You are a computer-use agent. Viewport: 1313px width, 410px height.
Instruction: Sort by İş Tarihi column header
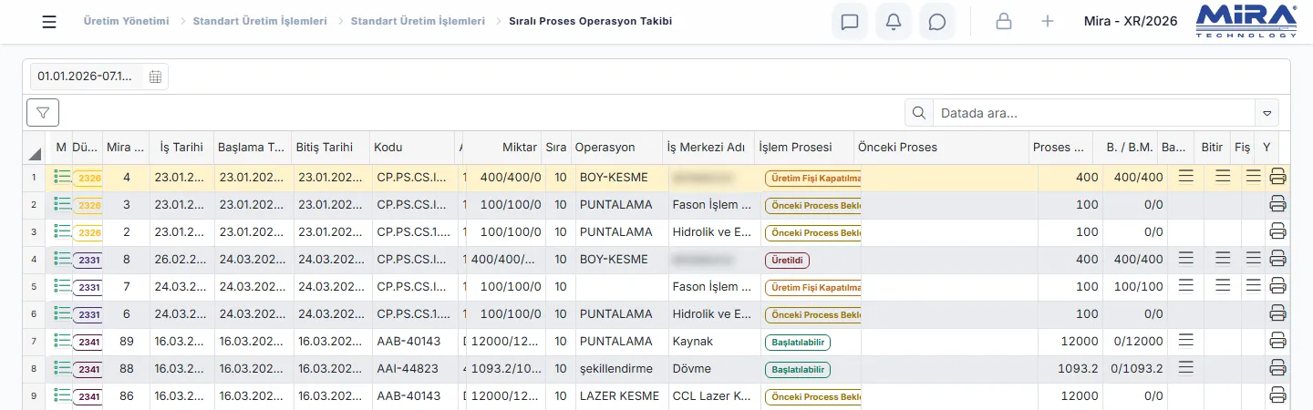point(181,148)
